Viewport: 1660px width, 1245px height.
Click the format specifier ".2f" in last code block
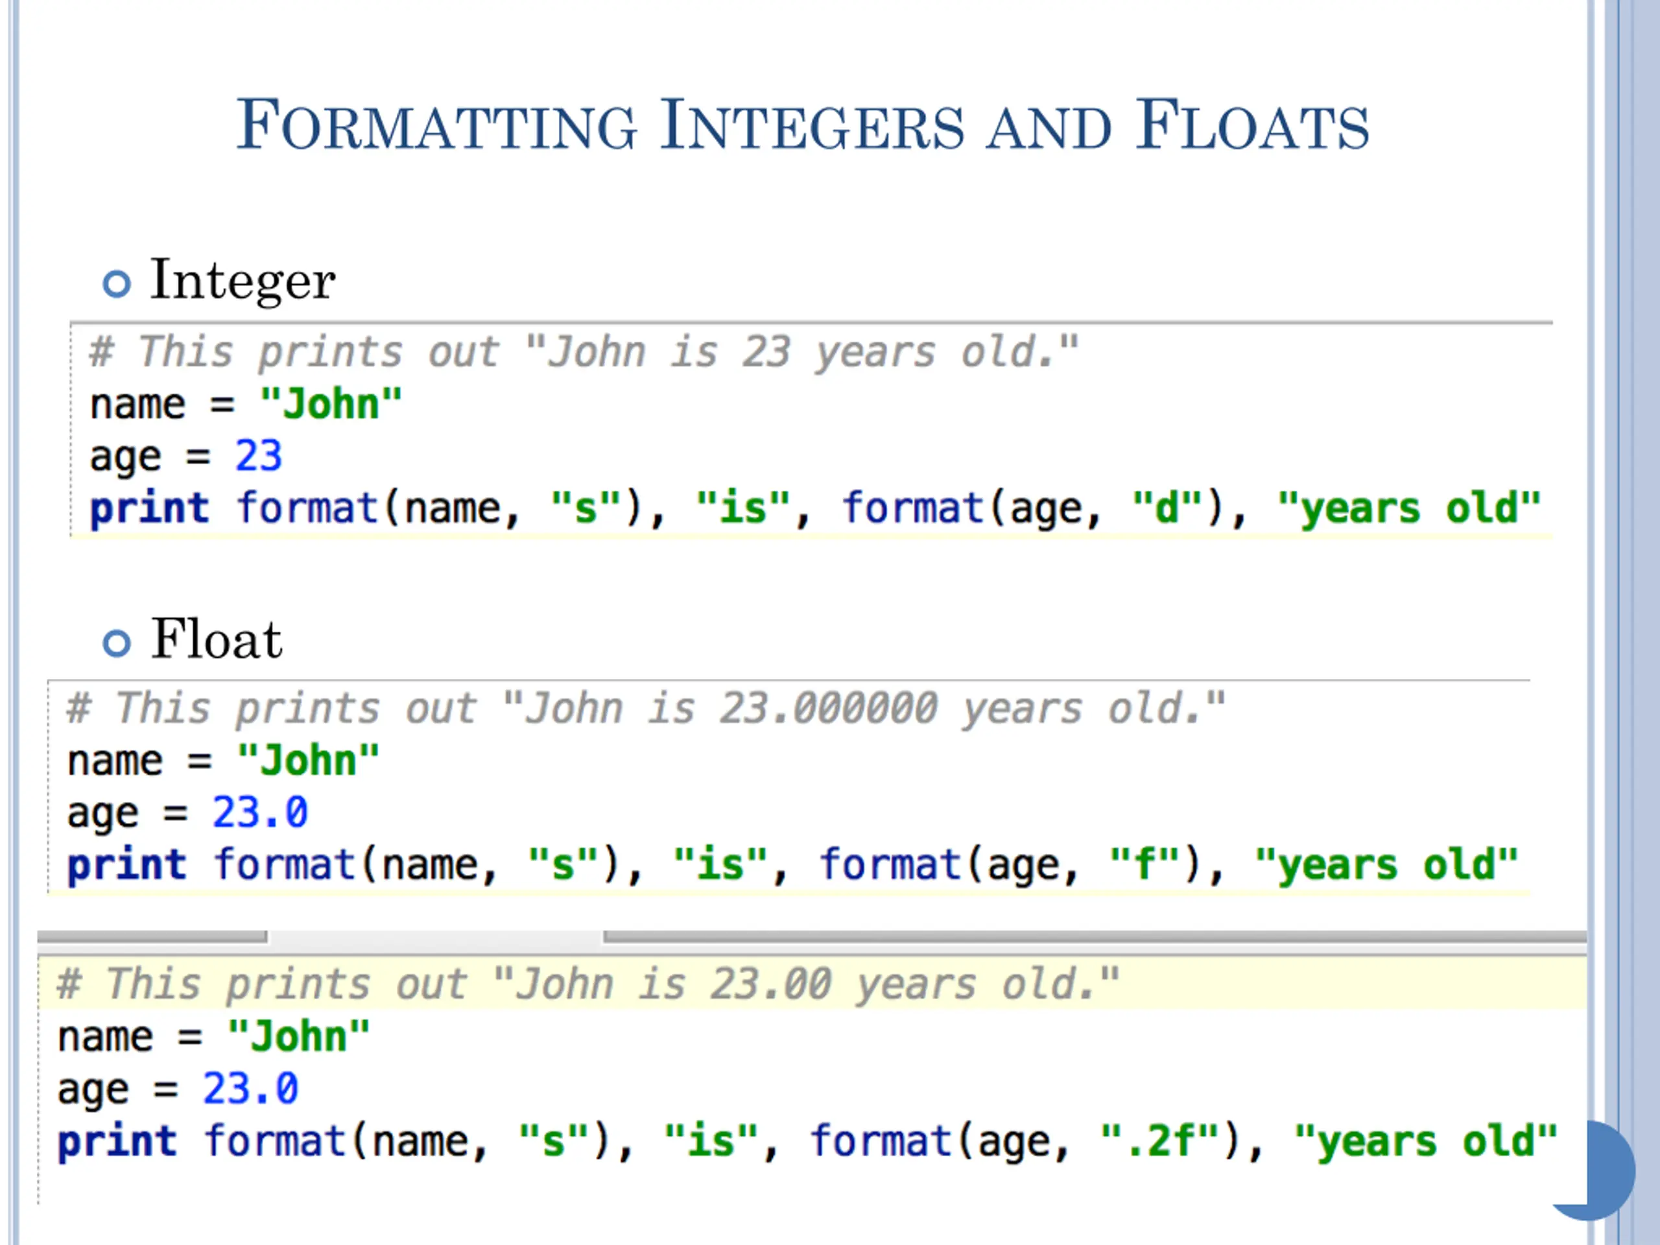[x=1160, y=1141]
